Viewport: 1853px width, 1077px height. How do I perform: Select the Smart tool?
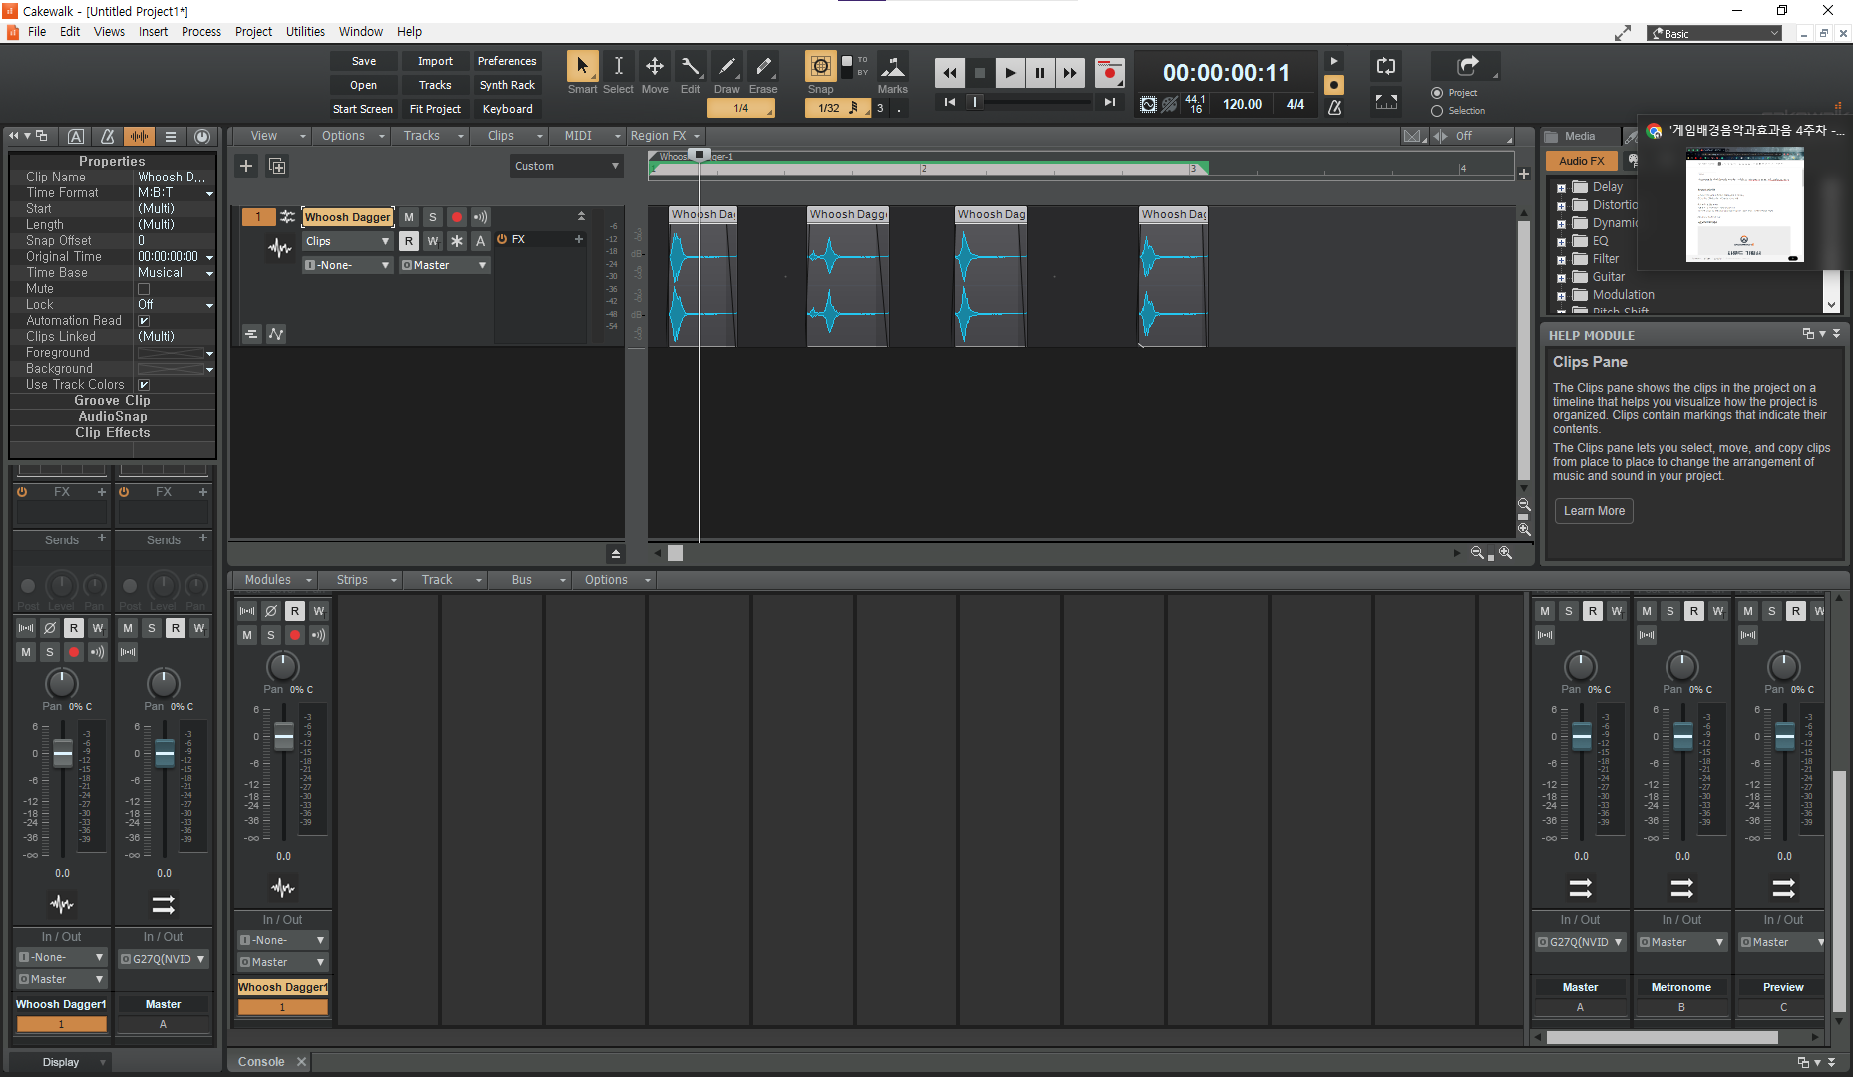(582, 67)
